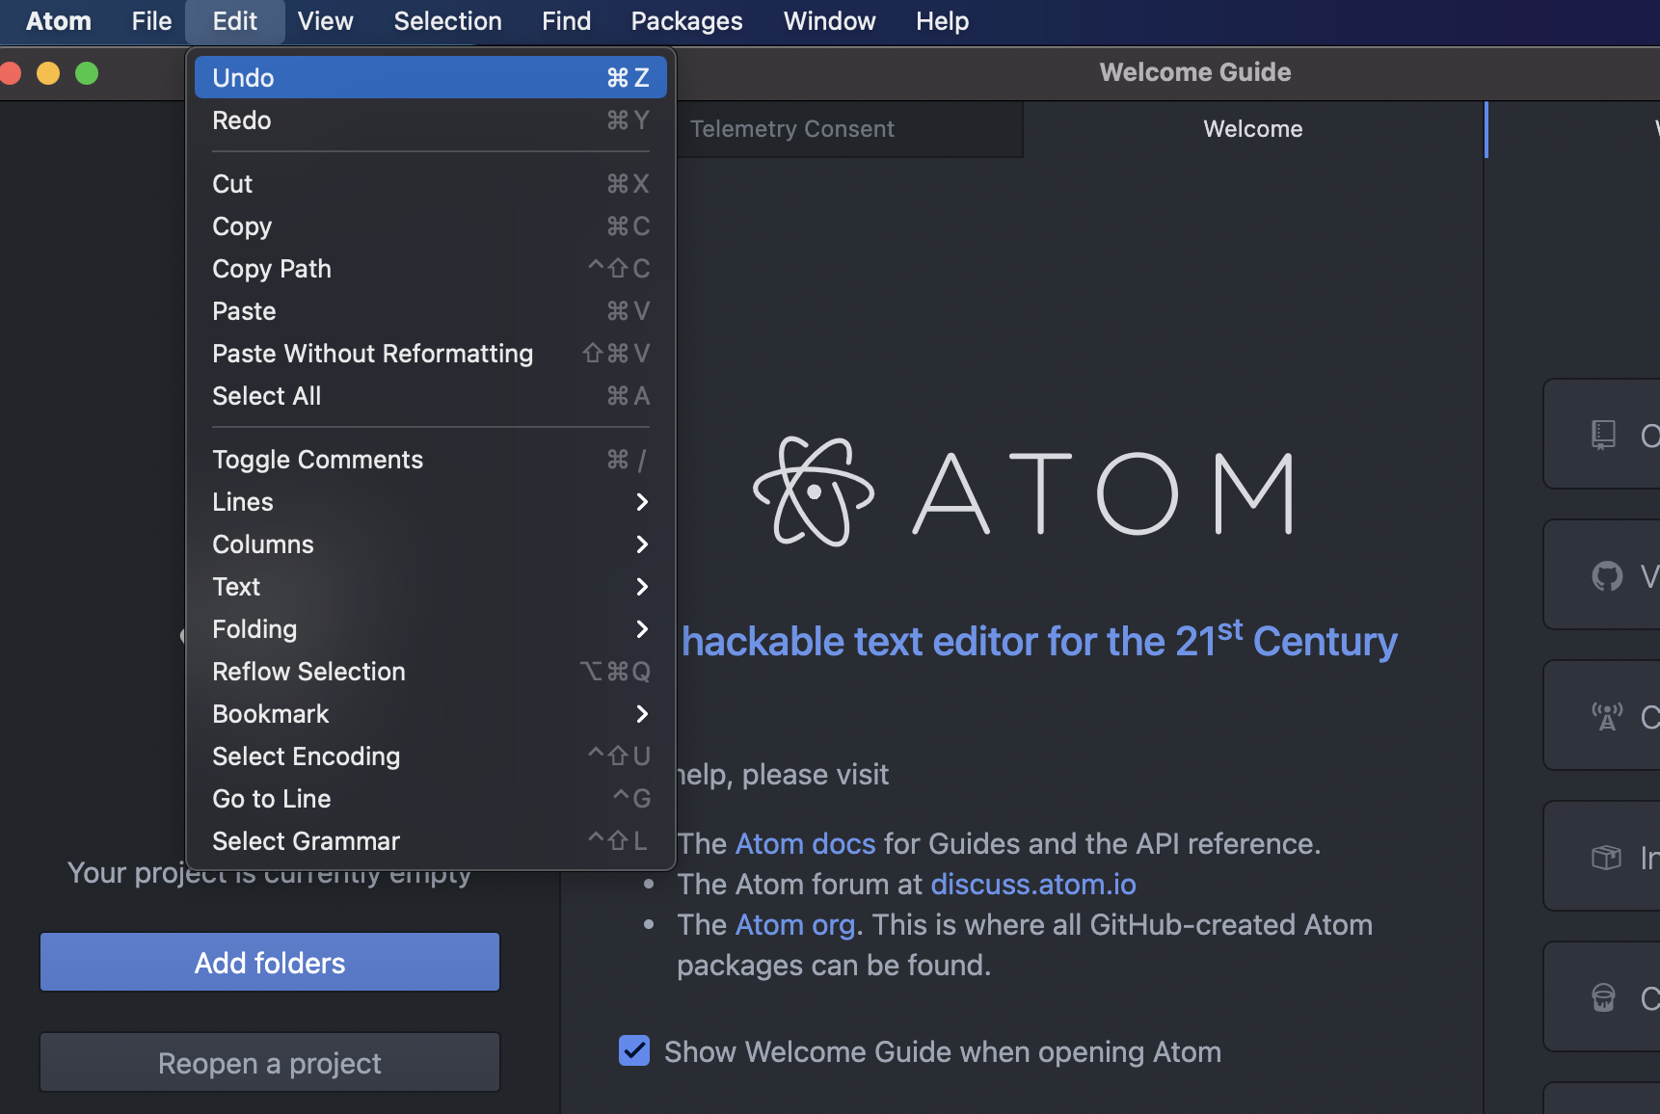The height and width of the screenshot is (1114, 1660).
Task: Open the Find menu
Action: pyautogui.click(x=566, y=21)
